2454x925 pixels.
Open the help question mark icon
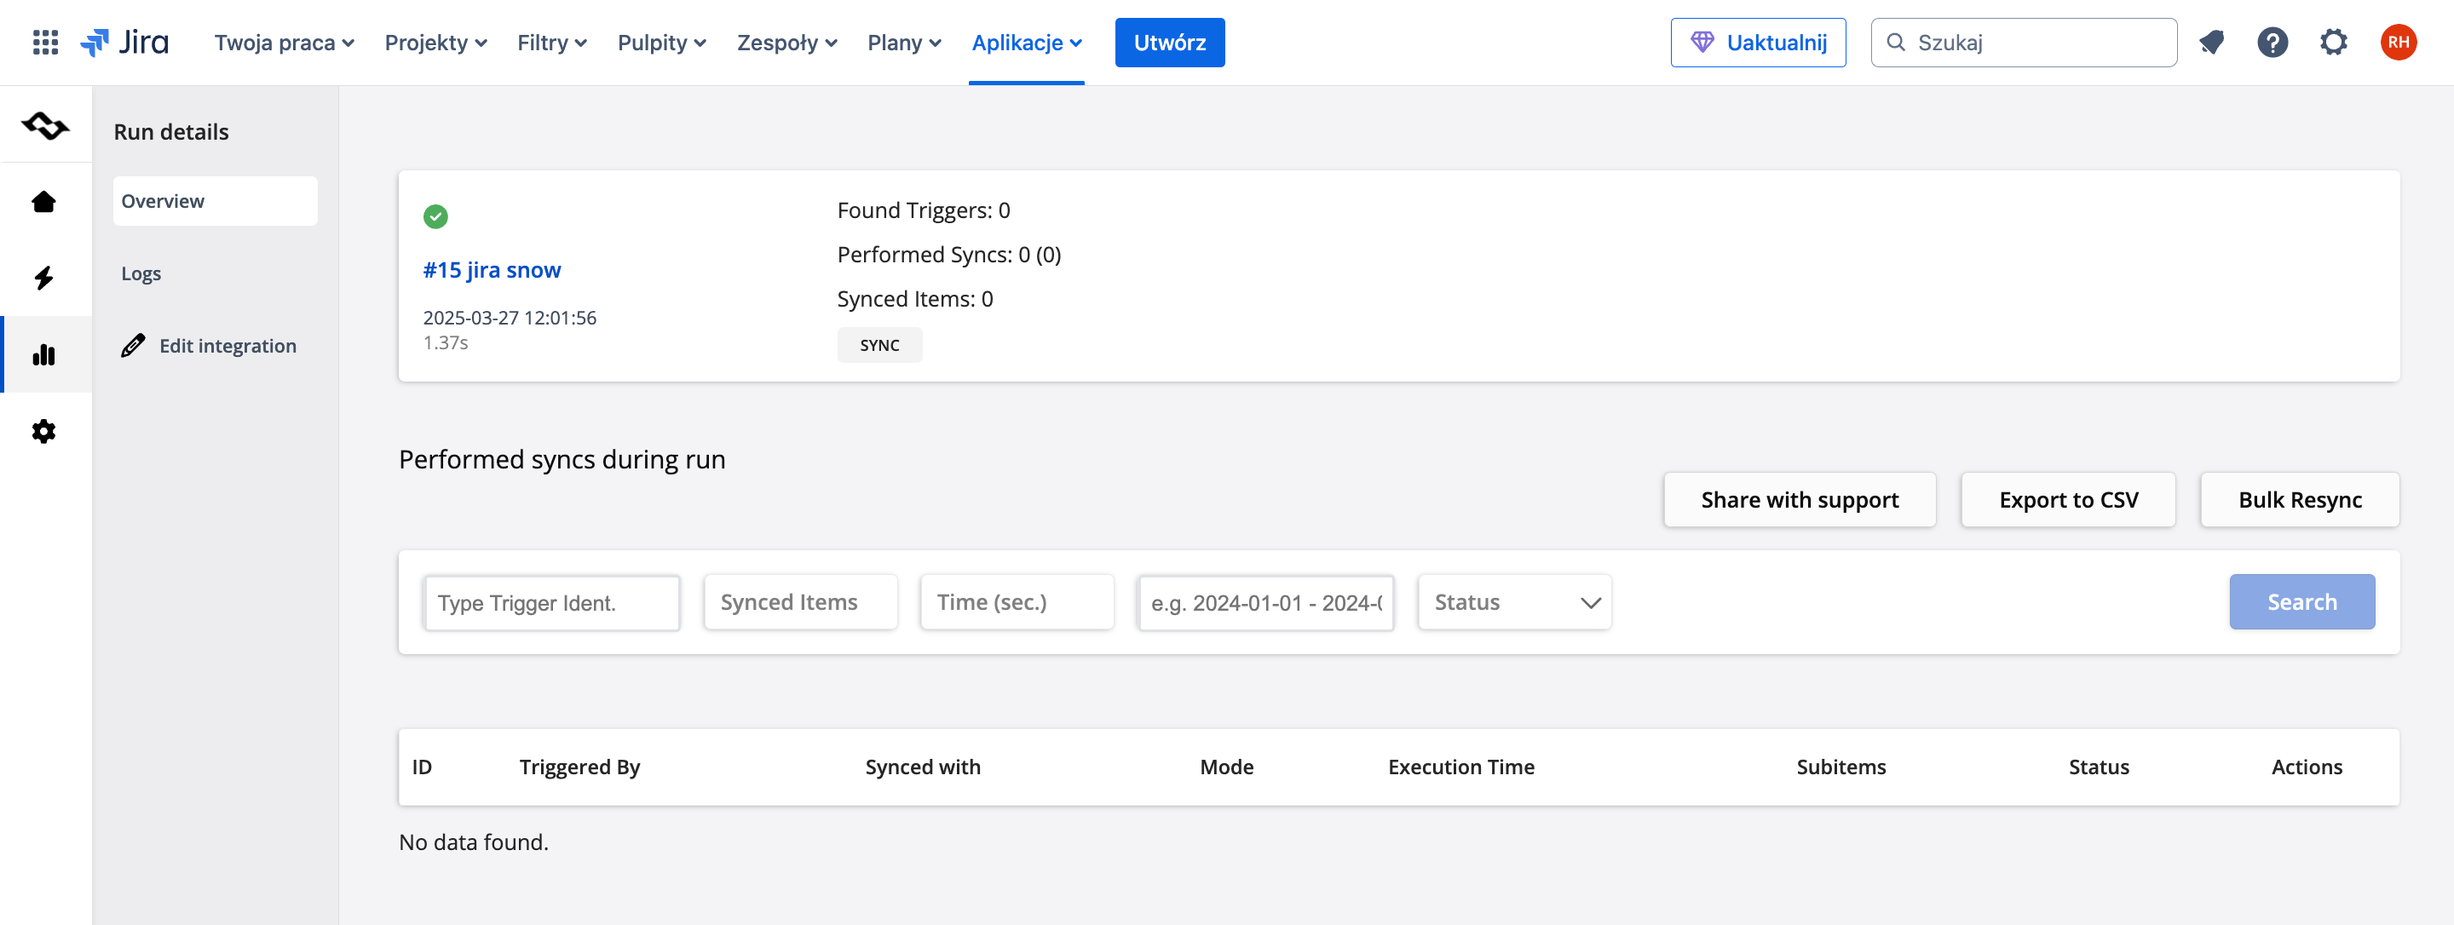2272,43
